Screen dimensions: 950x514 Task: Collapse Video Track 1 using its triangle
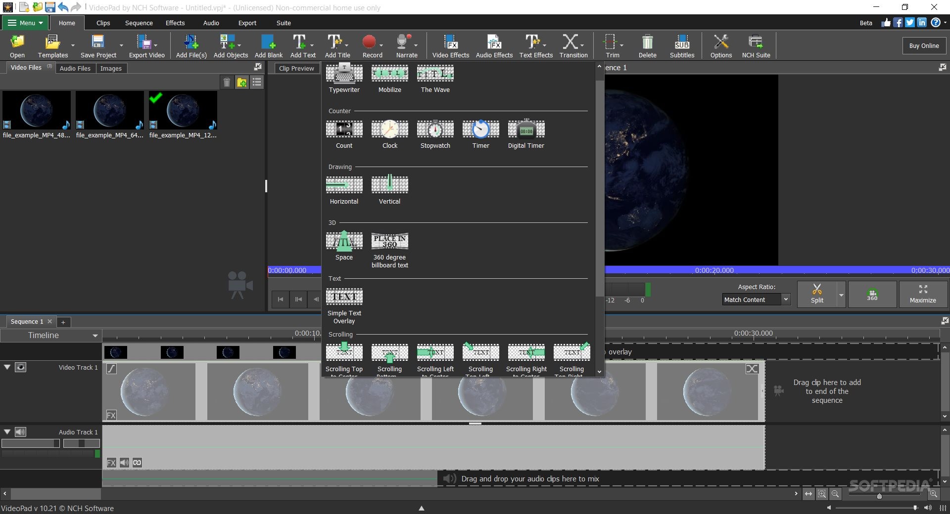coord(7,367)
